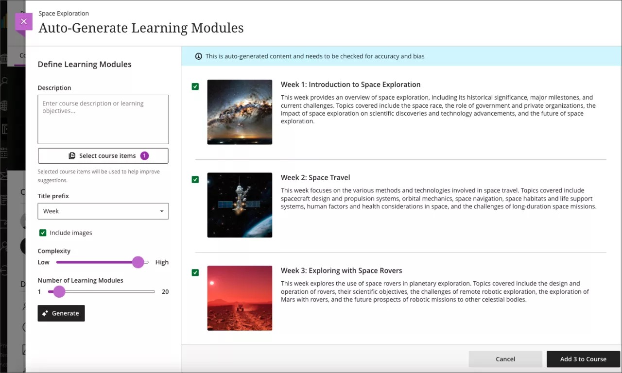Screen dimensions: 622x373
Task: Deselect the Week 3 Space Rovers checkbox
Action: 195,272
